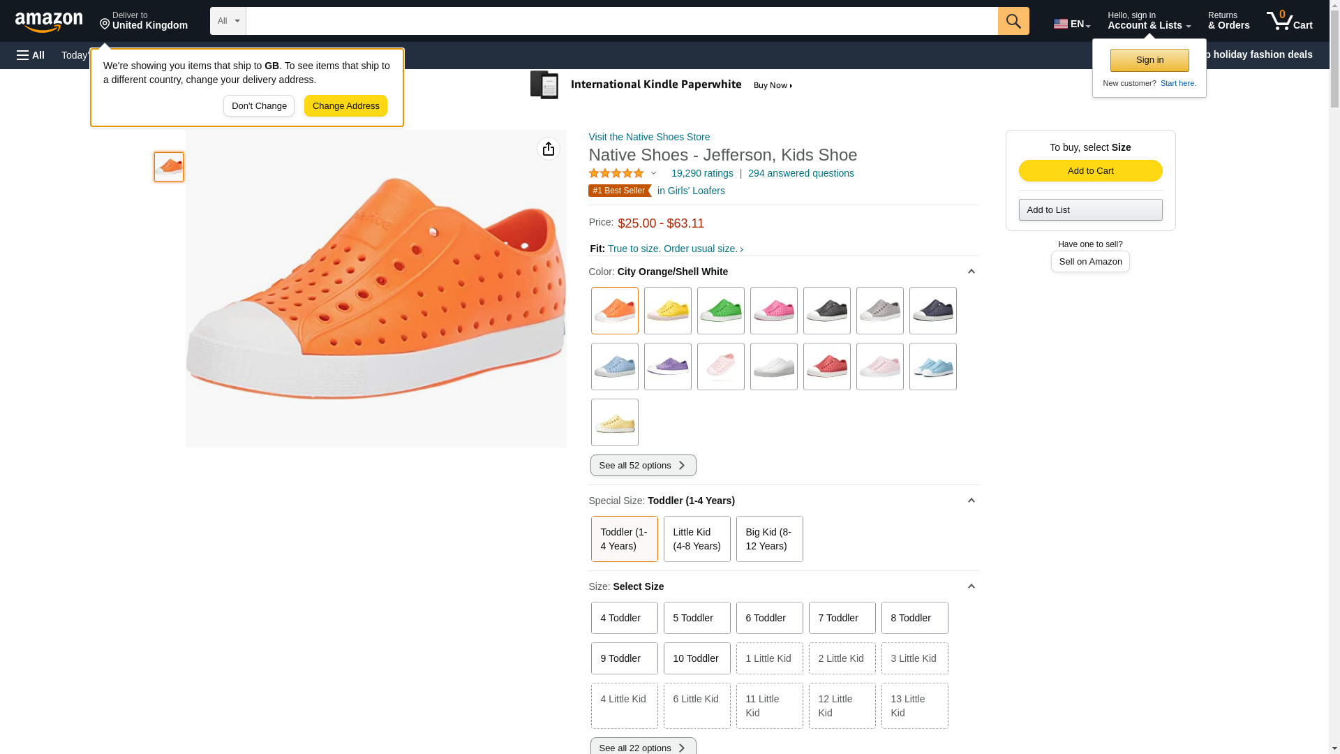Image resolution: width=1340 pixels, height=754 pixels.
Task: Click the deliver-to location pin
Action: click(105, 25)
